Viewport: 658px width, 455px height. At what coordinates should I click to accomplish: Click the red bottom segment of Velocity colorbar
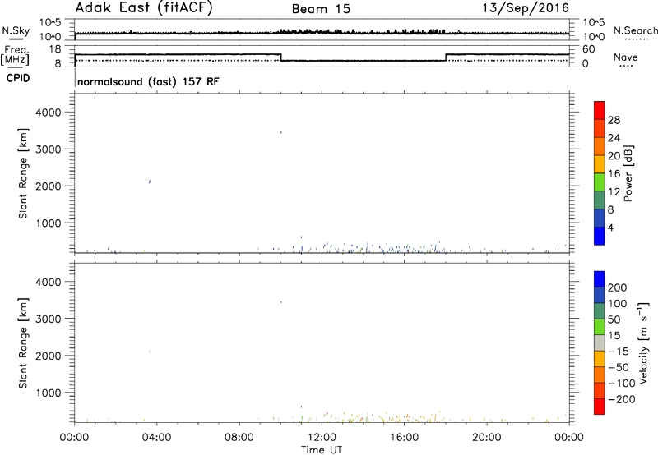coord(600,407)
